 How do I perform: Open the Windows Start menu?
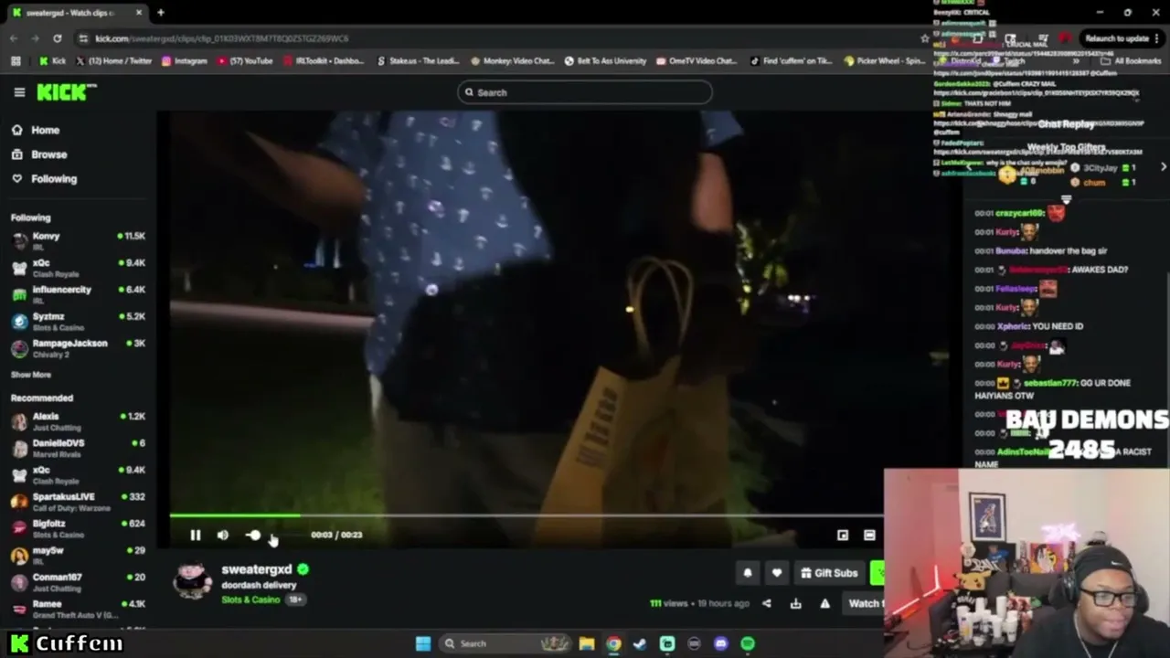(x=423, y=643)
